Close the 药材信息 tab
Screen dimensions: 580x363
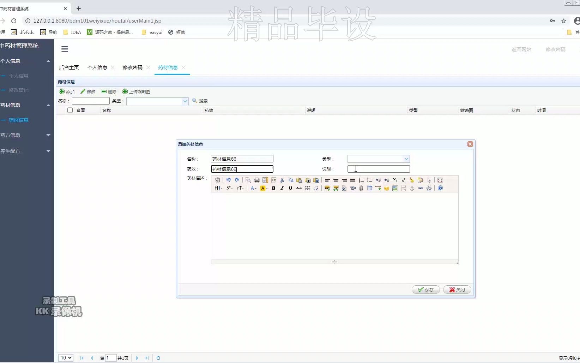[183, 67]
